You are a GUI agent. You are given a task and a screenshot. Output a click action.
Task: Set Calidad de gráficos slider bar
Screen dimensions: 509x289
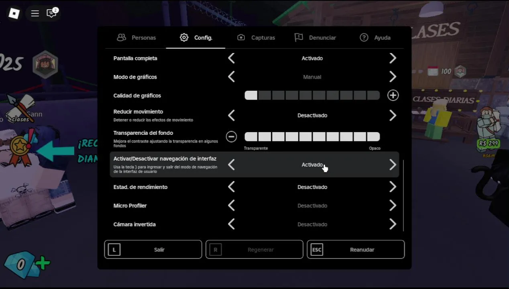tap(312, 95)
